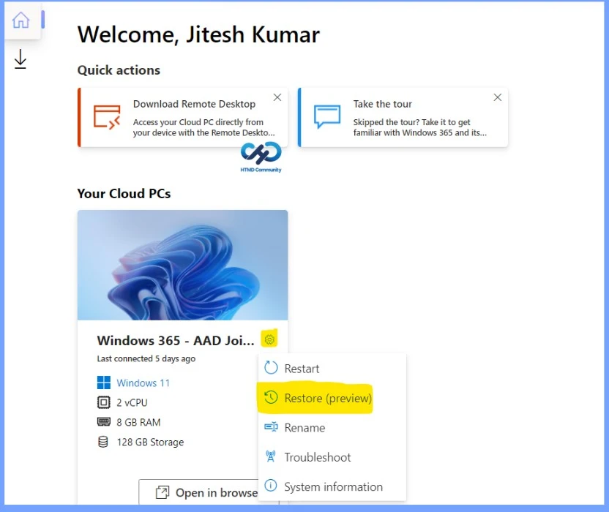Dismiss the Download Remote Desktop card
Screen dimensions: 609x512
[277, 97]
